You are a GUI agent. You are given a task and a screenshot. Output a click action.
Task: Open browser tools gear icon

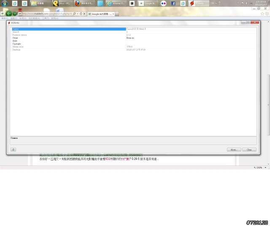(267, 14)
